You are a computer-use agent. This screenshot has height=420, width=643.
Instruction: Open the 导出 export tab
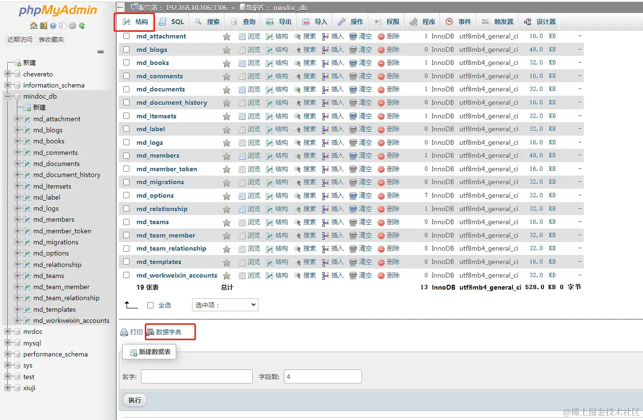click(x=279, y=22)
